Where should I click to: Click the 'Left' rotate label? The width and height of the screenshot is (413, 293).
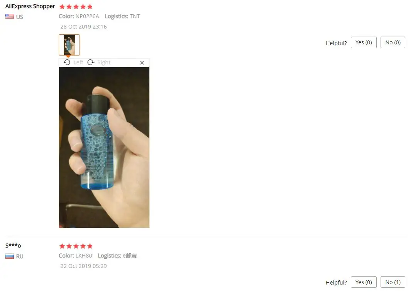click(x=78, y=62)
